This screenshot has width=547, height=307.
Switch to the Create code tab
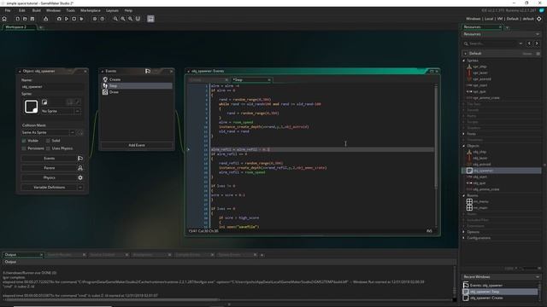pyautogui.click(x=208, y=80)
